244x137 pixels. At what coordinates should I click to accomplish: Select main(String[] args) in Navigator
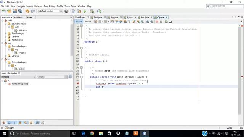tap(20, 84)
